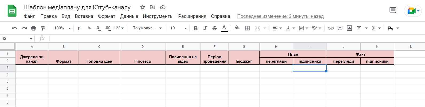Open the comment history icon
Viewport: 425px width, 107px height.
click(x=393, y=11)
